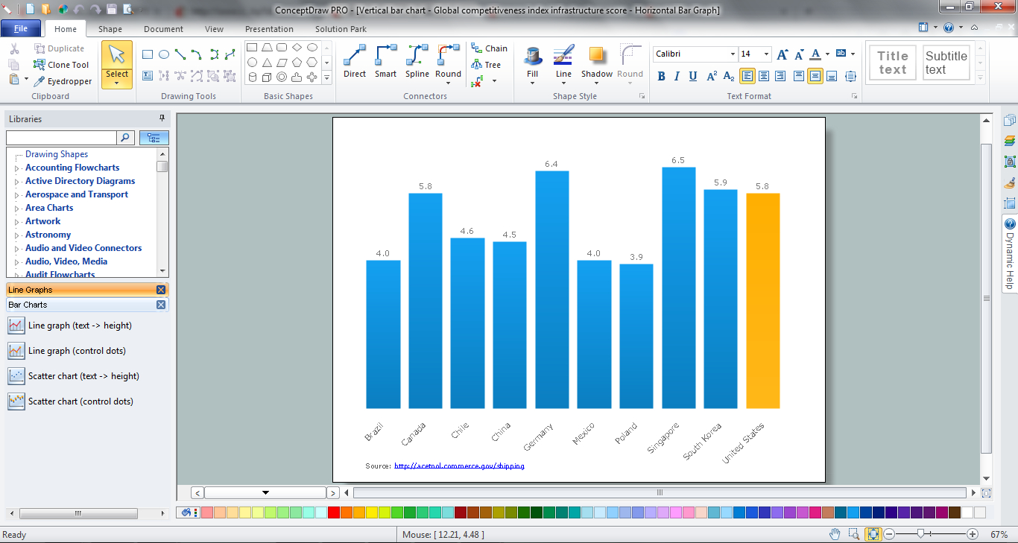The height and width of the screenshot is (543, 1018).
Task: Activate the Eyedropper tool
Action: [x=63, y=81]
